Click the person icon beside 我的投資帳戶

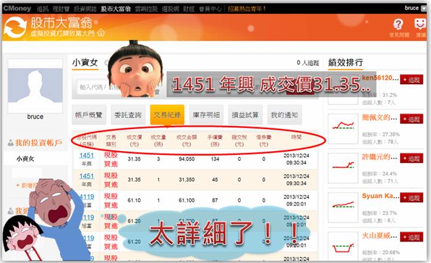point(10,143)
